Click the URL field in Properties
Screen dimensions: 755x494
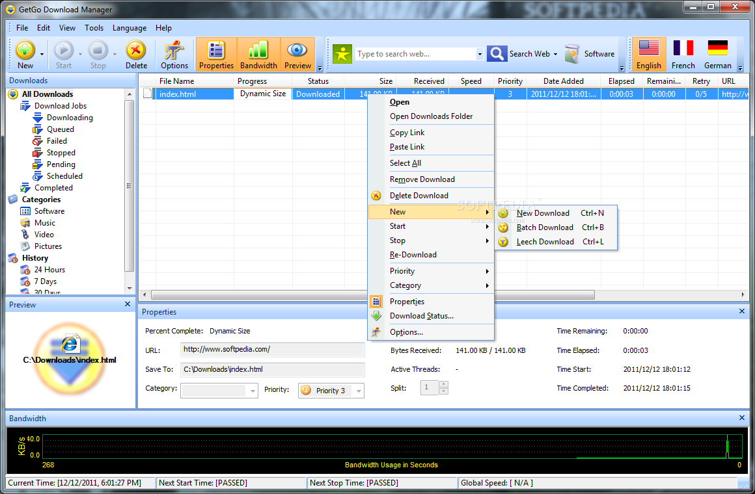click(x=273, y=350)
